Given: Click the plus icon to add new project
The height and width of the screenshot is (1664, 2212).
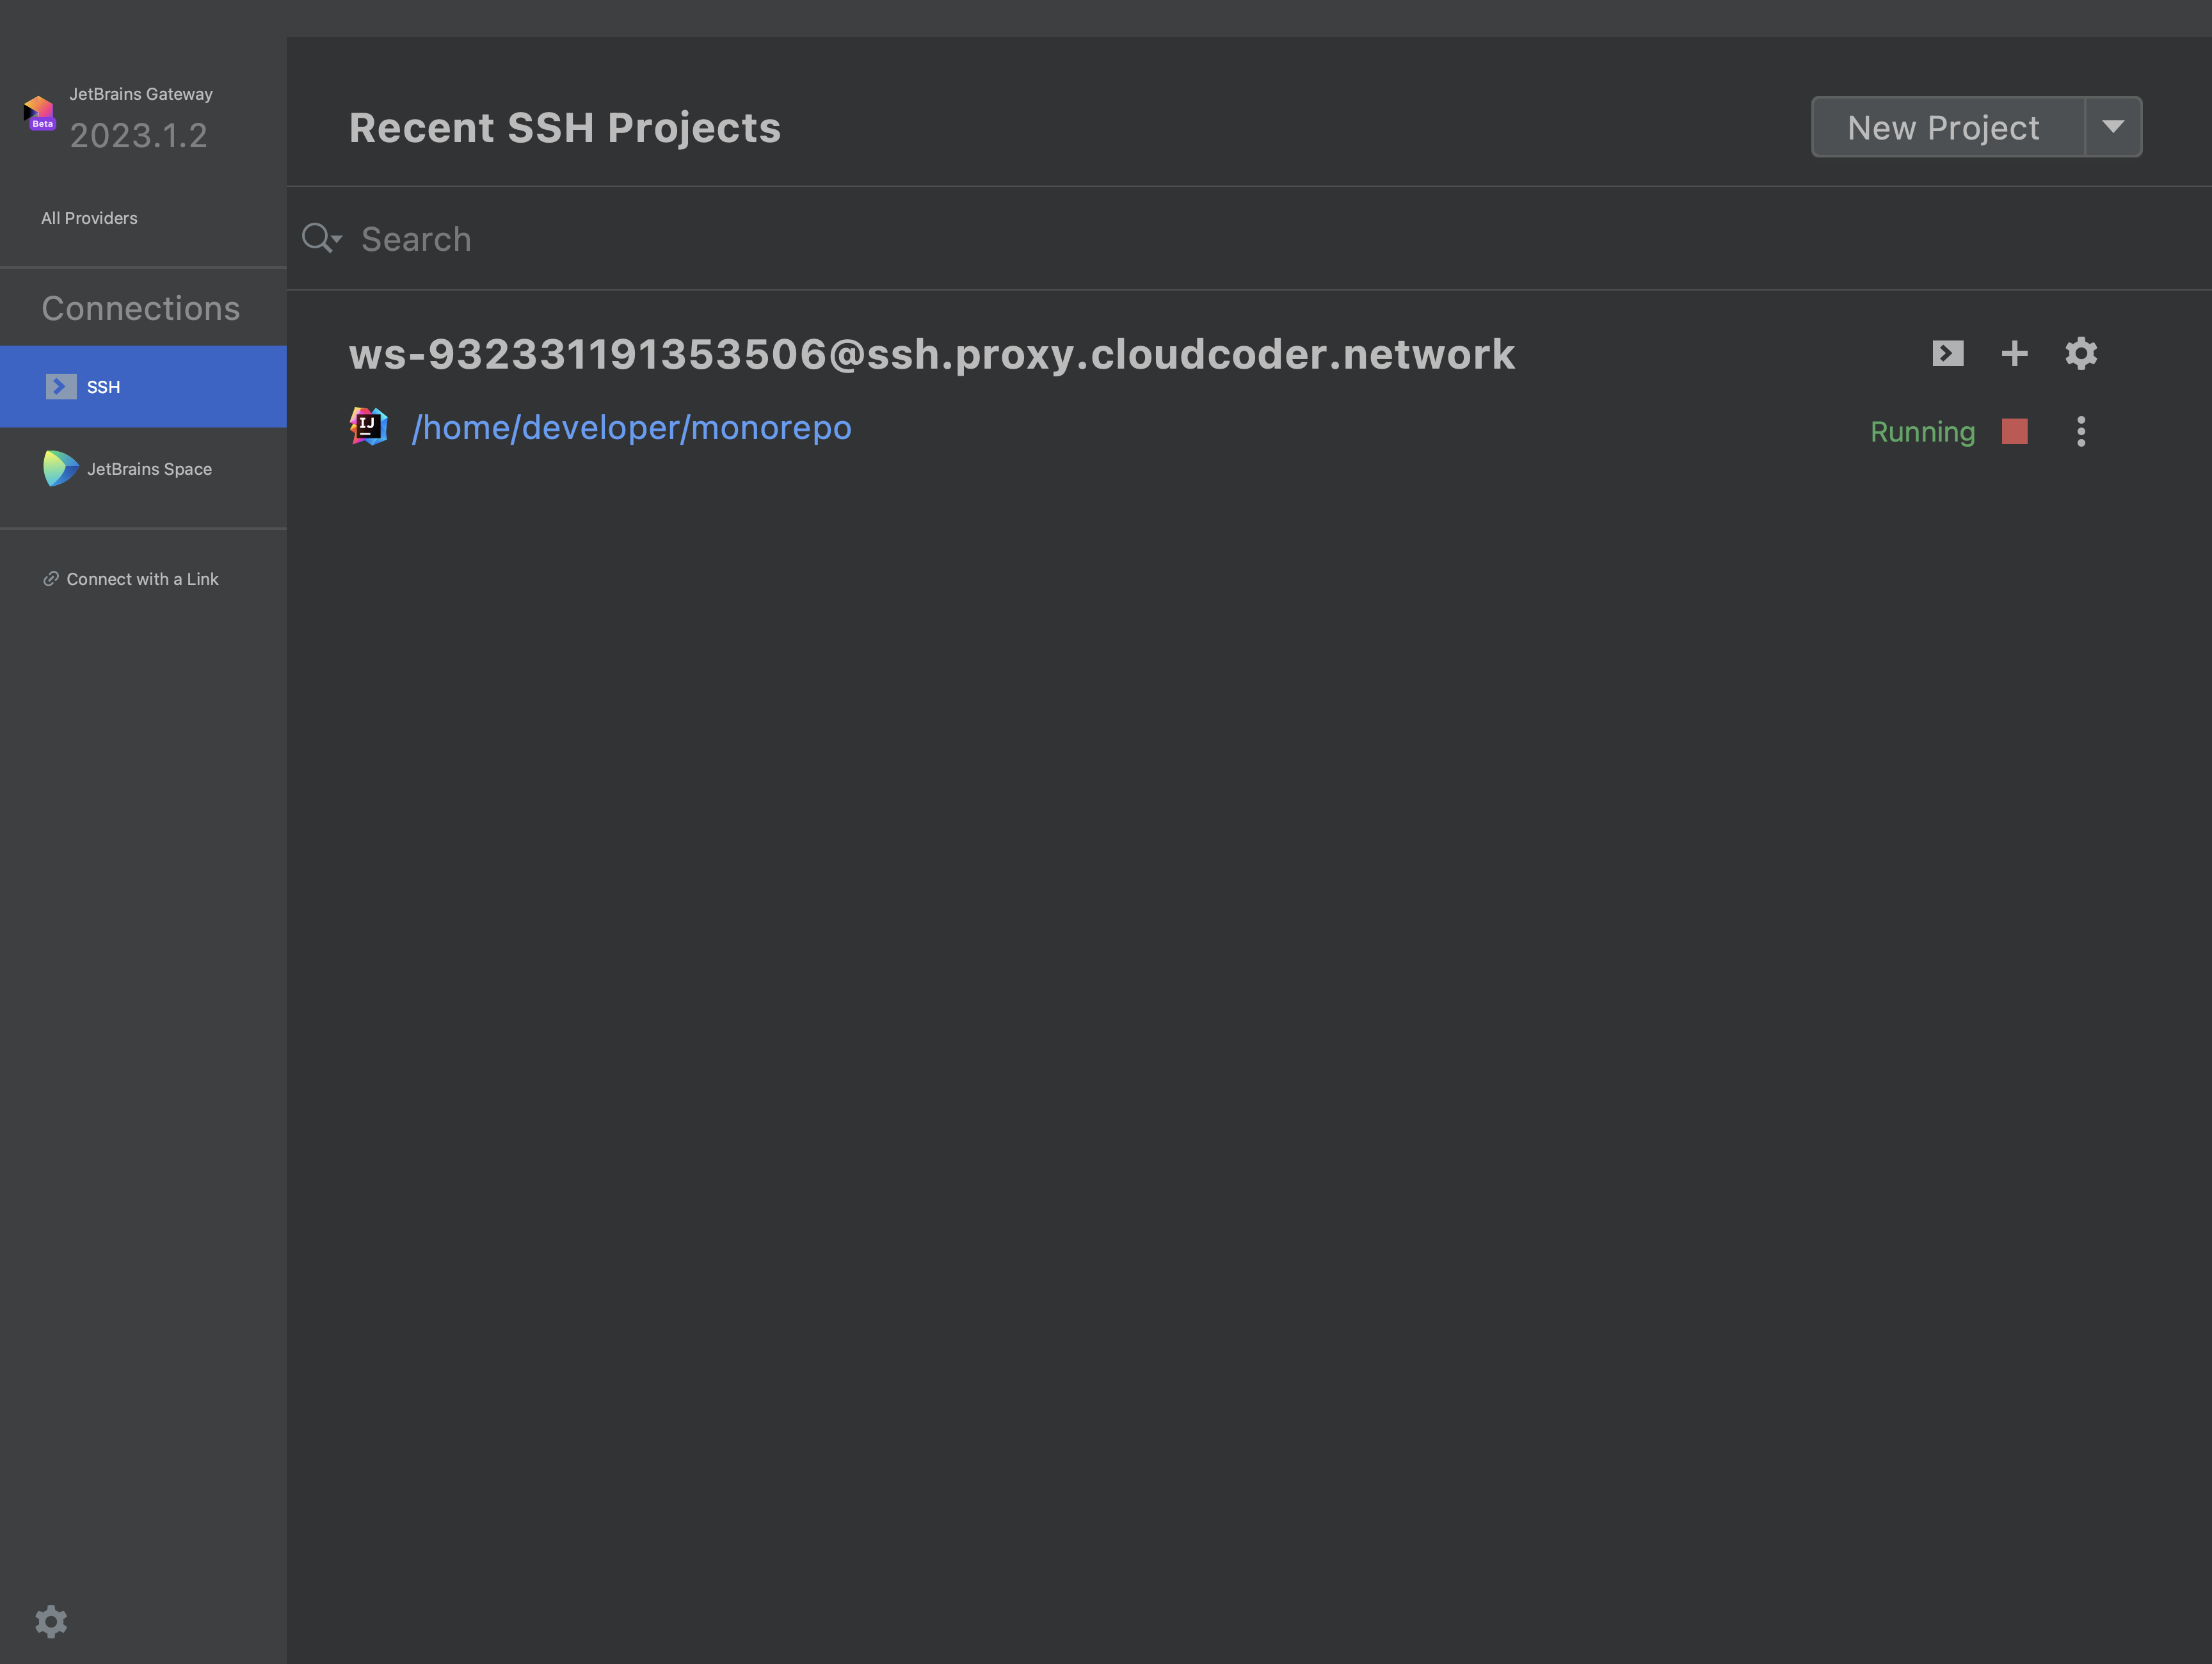Looking at the screenshot, I should click(2014, 353).
